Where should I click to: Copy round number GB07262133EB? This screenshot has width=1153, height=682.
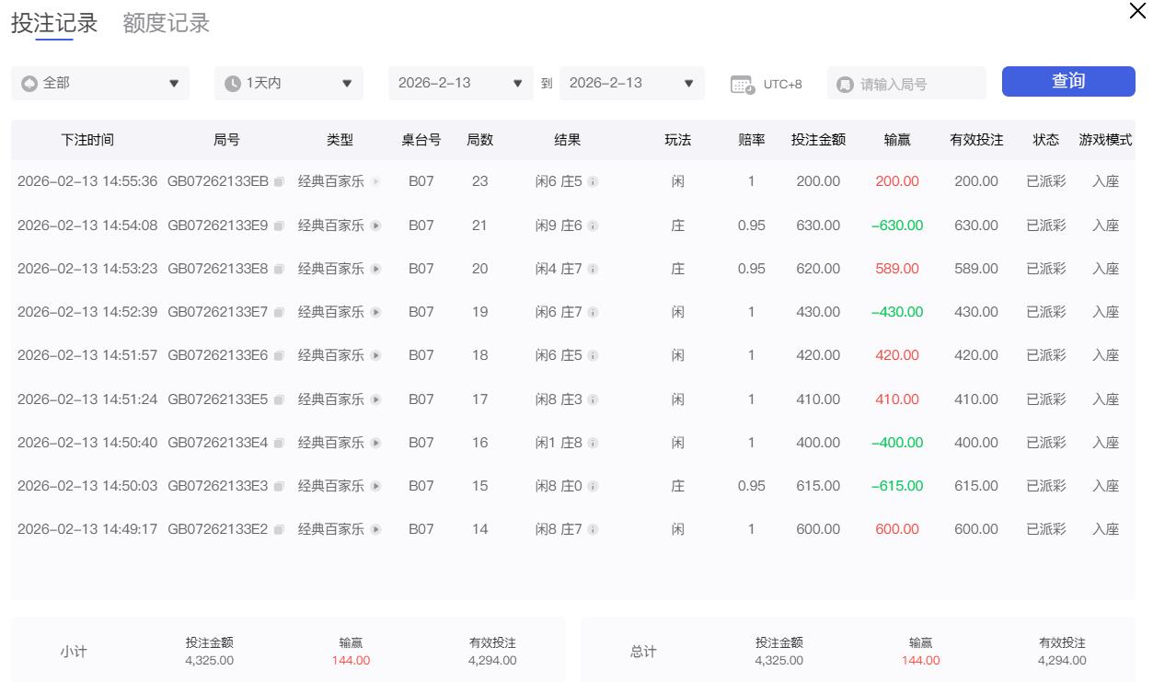(279, 182)
